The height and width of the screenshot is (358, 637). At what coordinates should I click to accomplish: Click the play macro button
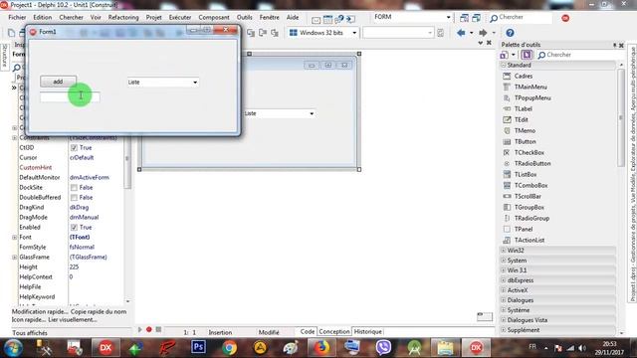point(140,329)
